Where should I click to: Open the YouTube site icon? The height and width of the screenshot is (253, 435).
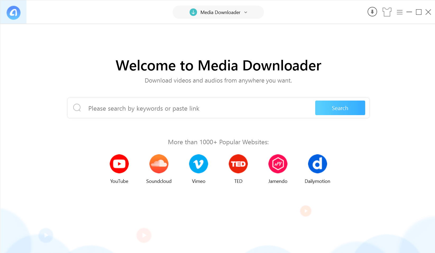tap(119, 164)
